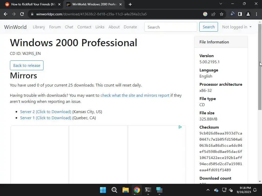Open the Forum nav item
The image size is (262, 196).
pos(55,27)
